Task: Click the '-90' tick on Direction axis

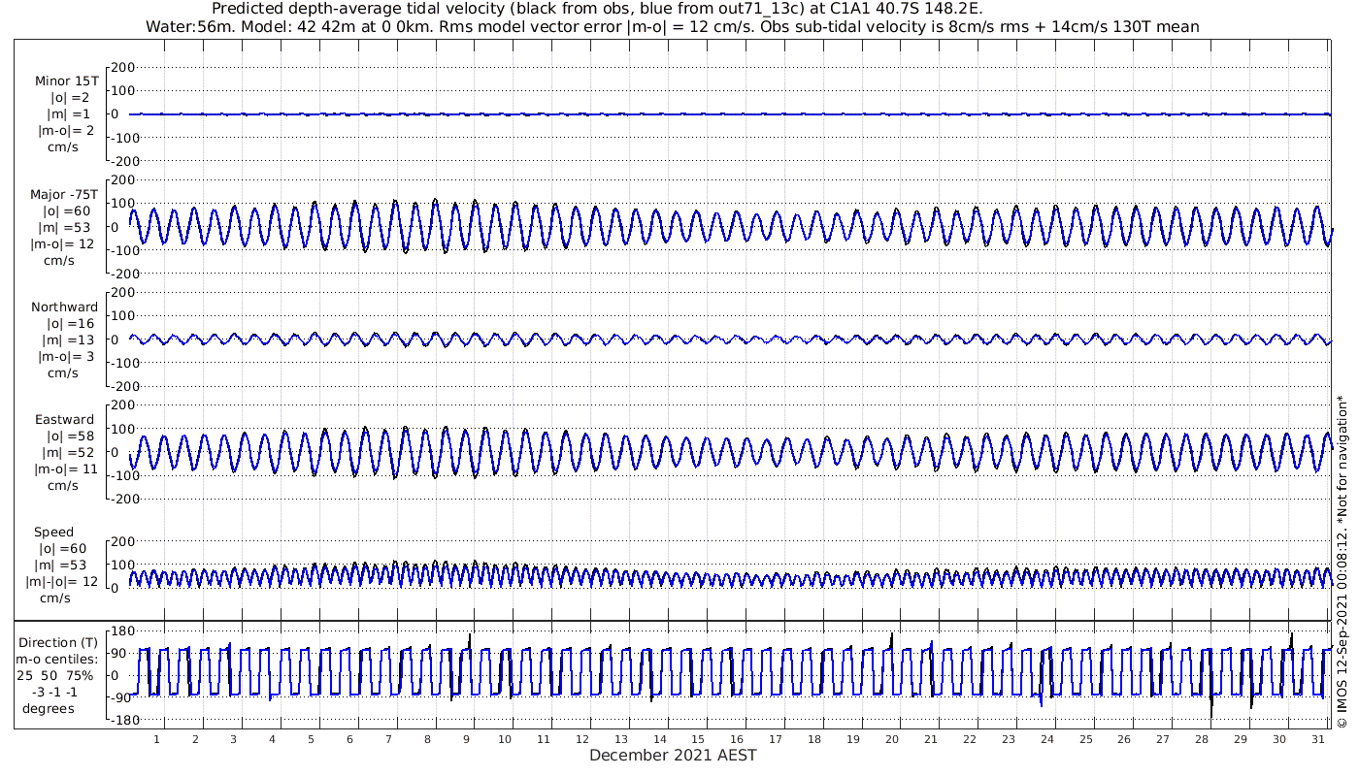Action: (x=121, y=697)
